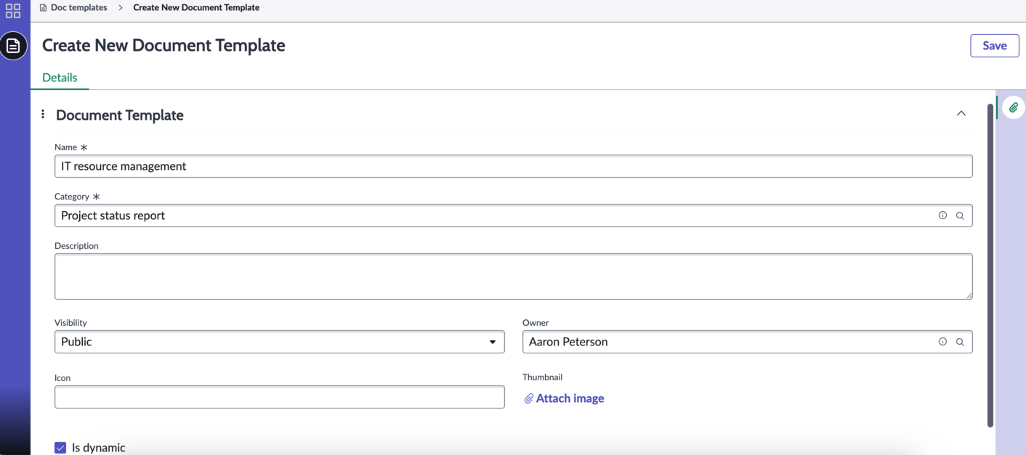Image resolution: width=1026 pixels, height=455 pixels.
Task: Toggle the Is dynamic checkbox
Action: [60, 448]
